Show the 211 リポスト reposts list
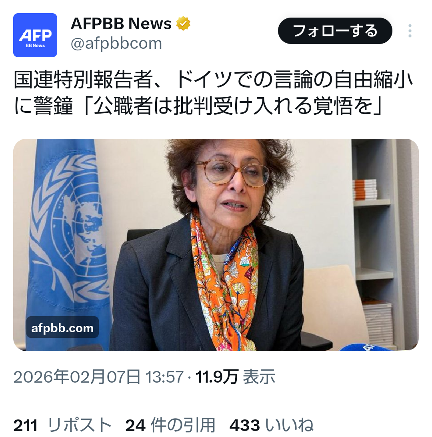This screenshot has height=437, width=432. coord(62,425)
